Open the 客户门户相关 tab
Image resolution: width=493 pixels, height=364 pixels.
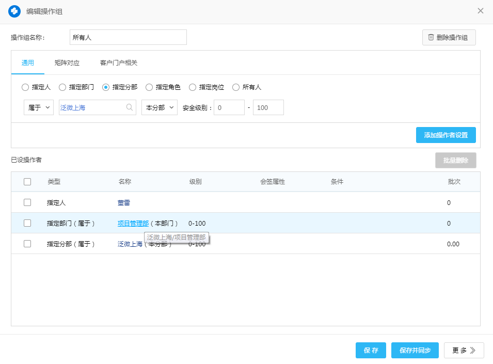pos(119,63)
